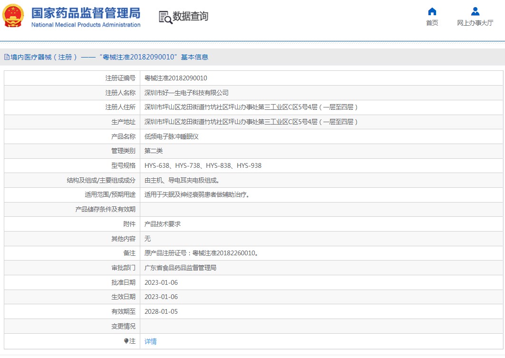Click the 国家药品监督管理局 site title
505x358 pixels.
point(86,12)
